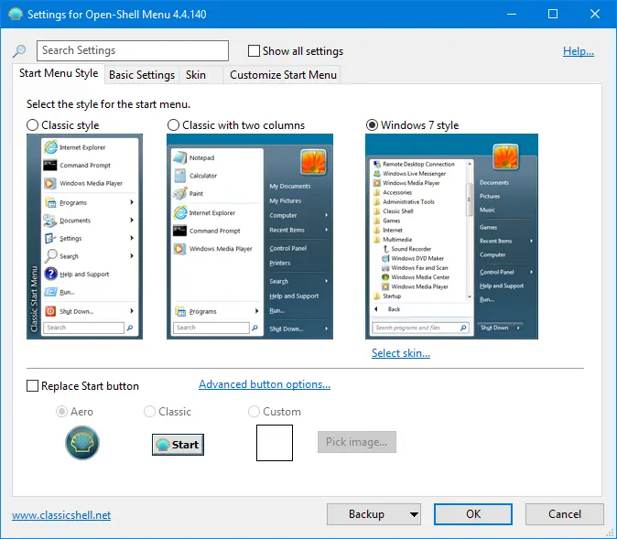Click the Classic with two columns preview

tap(250, 237)
